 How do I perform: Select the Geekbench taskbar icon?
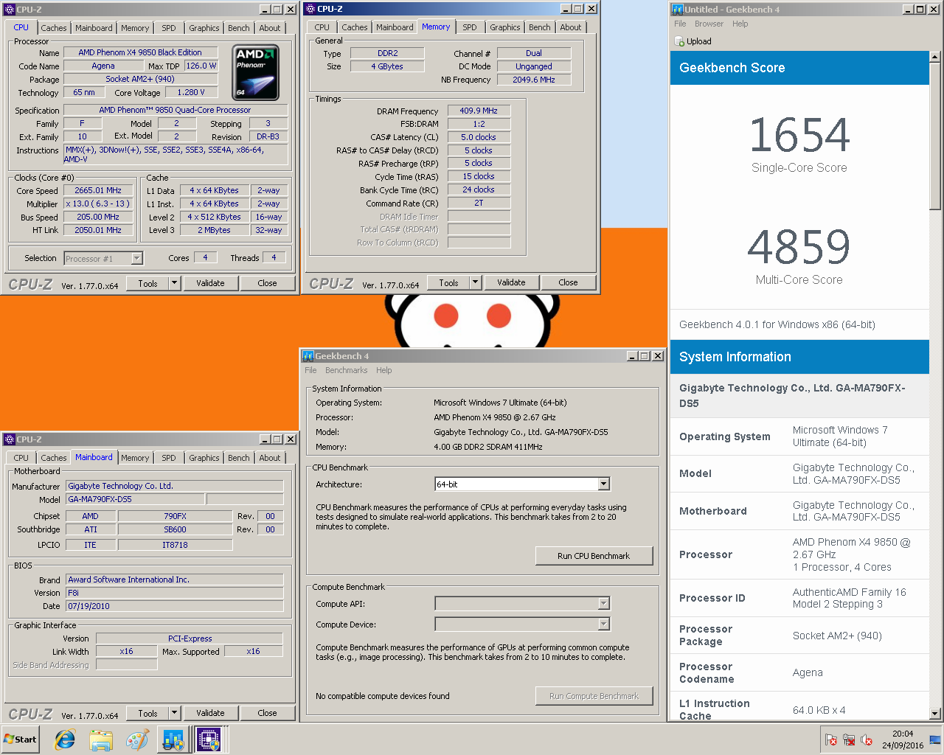pyautogui.click(x=173, y=740)
